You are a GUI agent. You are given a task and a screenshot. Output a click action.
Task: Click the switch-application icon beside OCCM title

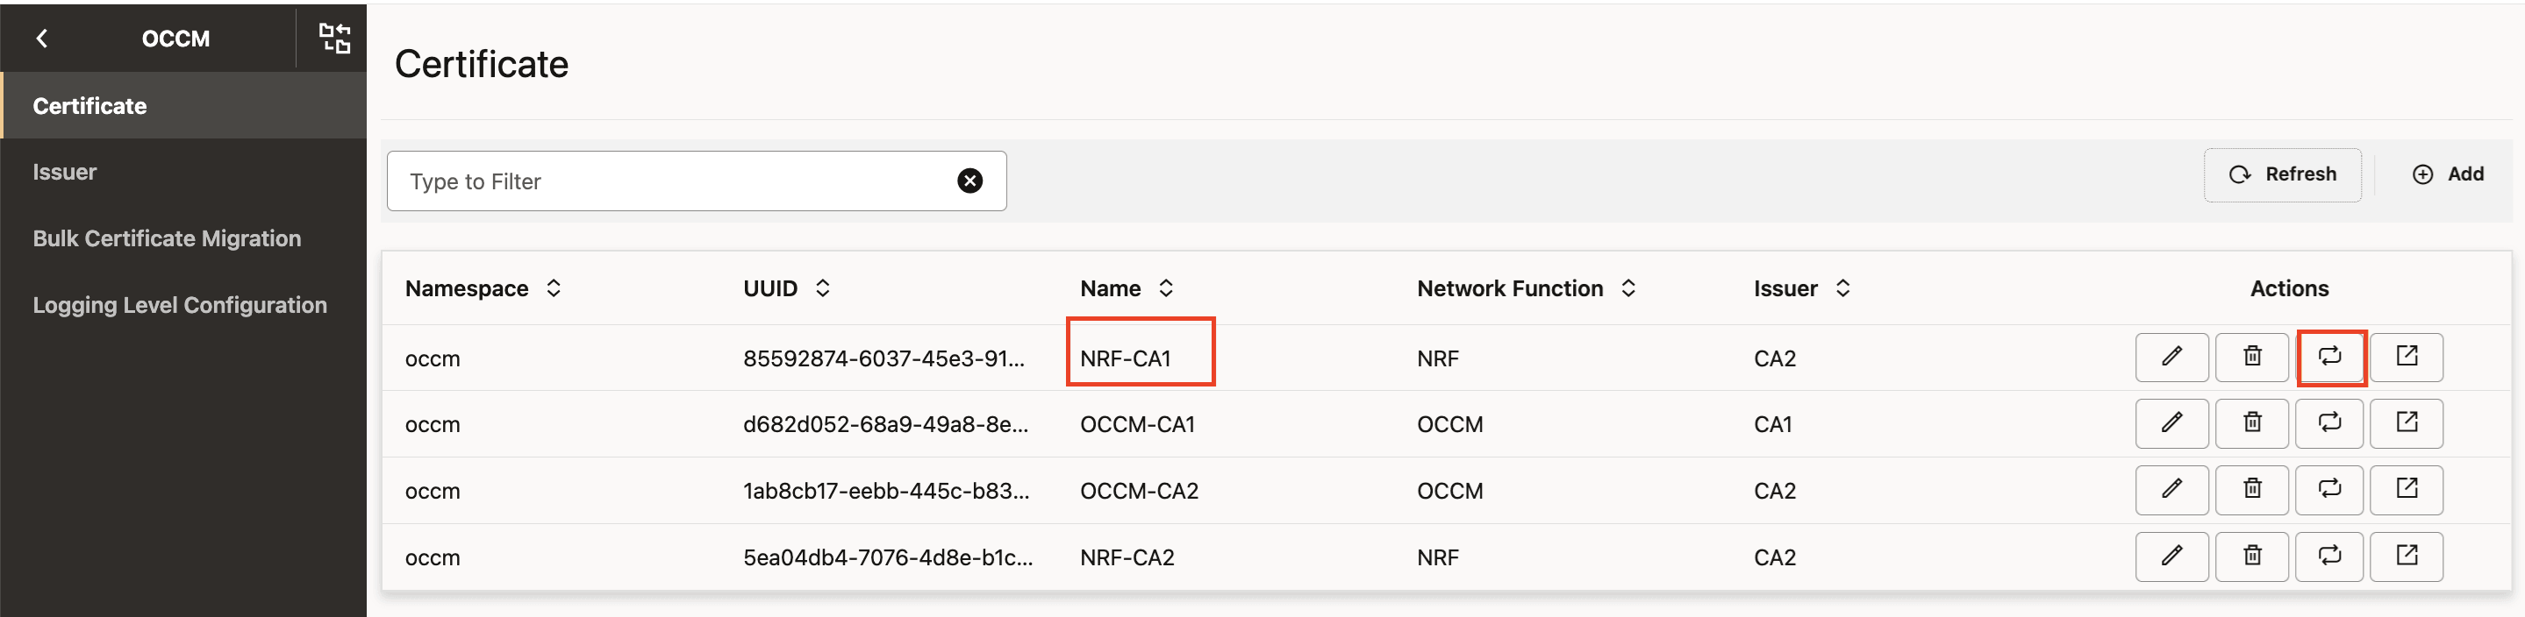point(334,39)
